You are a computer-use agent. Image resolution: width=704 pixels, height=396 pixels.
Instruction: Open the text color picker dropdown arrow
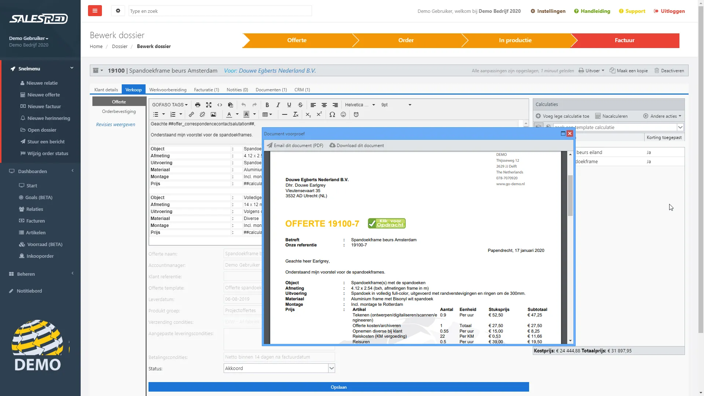click(237, 115)
